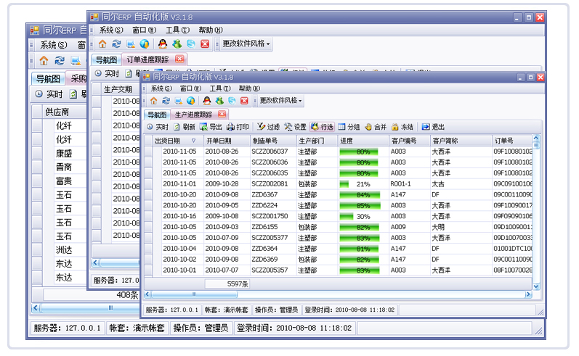The image size is (579, 356).
Task: Click computer monitor icon in front window toolbar
Action: point(179,101)
